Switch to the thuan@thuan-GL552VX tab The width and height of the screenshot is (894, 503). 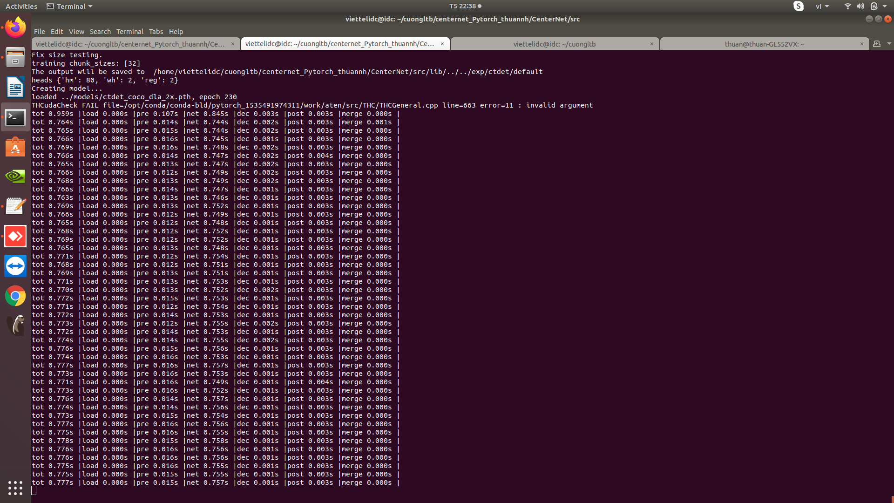click(x=764, y=44)
